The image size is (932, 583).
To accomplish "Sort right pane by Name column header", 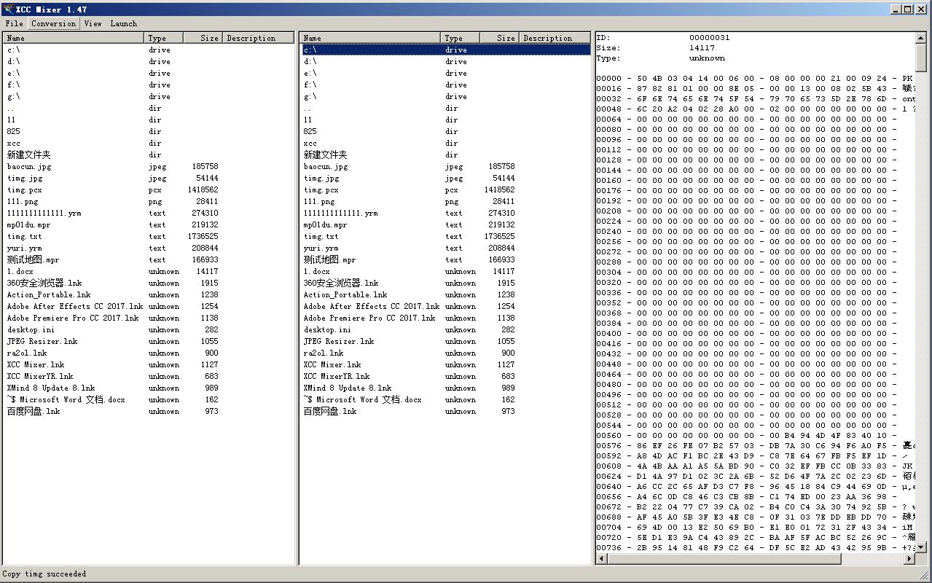I will click(370, 38).
